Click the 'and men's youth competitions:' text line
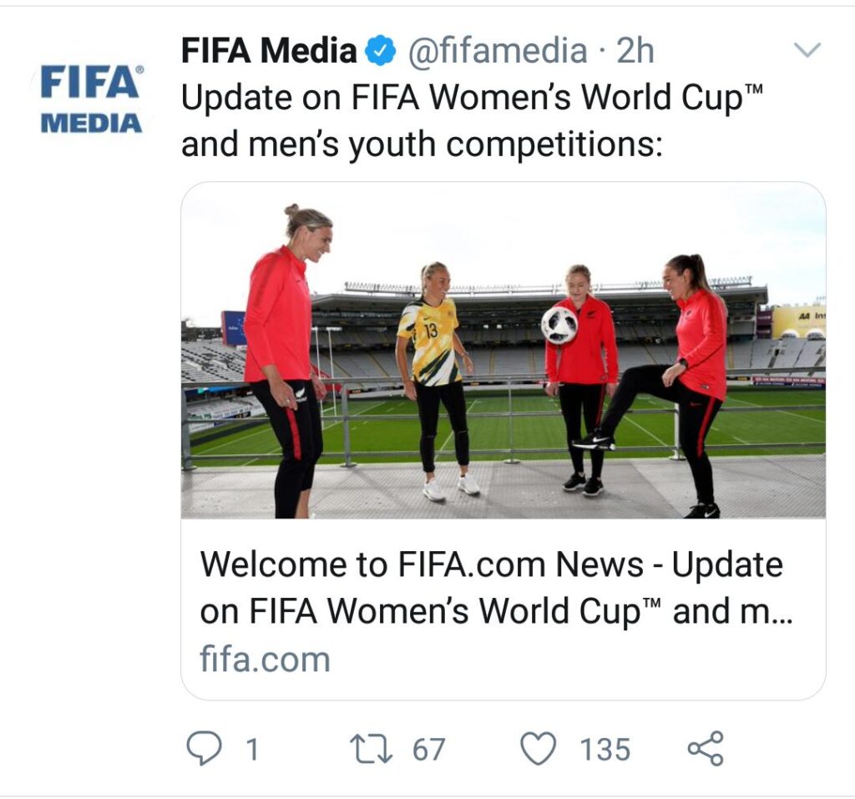 (422, 144)
